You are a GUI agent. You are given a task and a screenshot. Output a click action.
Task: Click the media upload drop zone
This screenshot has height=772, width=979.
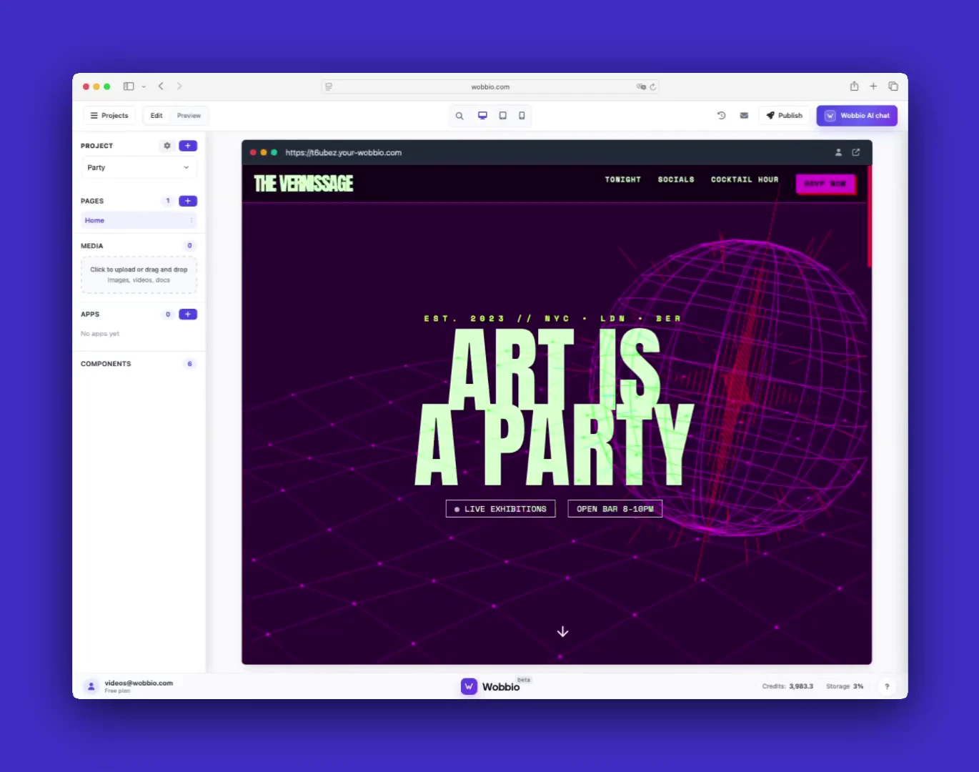[139, 274]
